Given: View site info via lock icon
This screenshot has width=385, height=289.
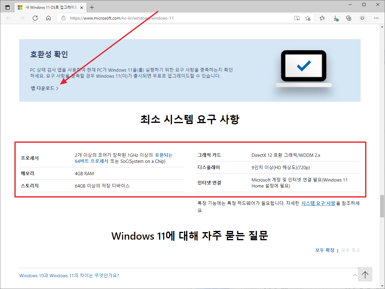Looking at the screenshot, I should [63, 18].
